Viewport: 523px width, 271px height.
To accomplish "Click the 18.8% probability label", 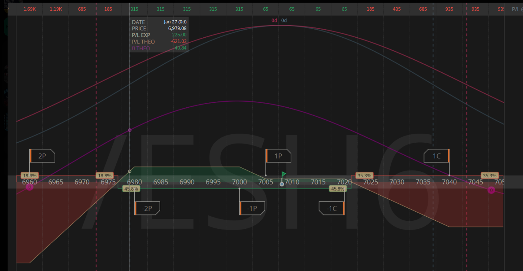I will coord(105,175).
